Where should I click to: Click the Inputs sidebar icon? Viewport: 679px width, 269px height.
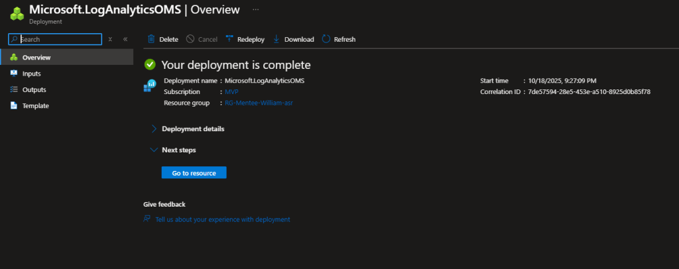pyautogui.click(x=13, y=74)
